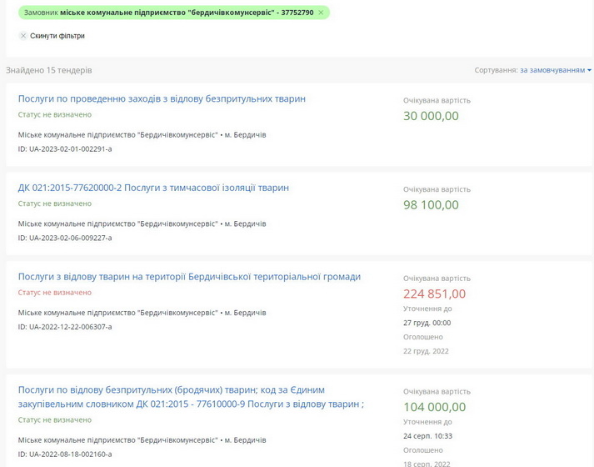Click the X icon beside Скинути фільтри

point(23,36)
